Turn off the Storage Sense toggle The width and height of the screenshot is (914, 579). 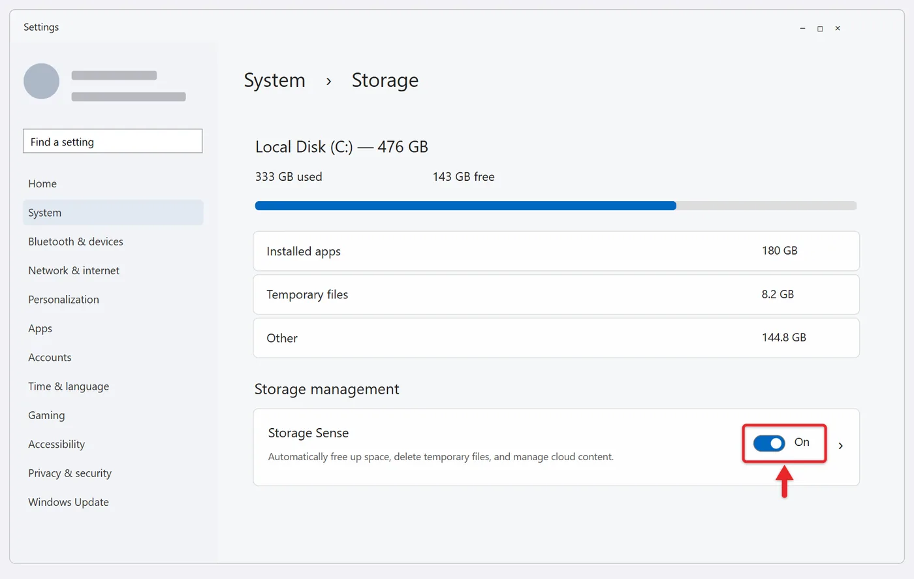click(769, 443)
